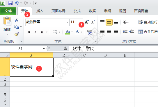Screen dimensions: 158x107
Task: Open the Name Box dropdown arrow
Action: coord(44,49)
